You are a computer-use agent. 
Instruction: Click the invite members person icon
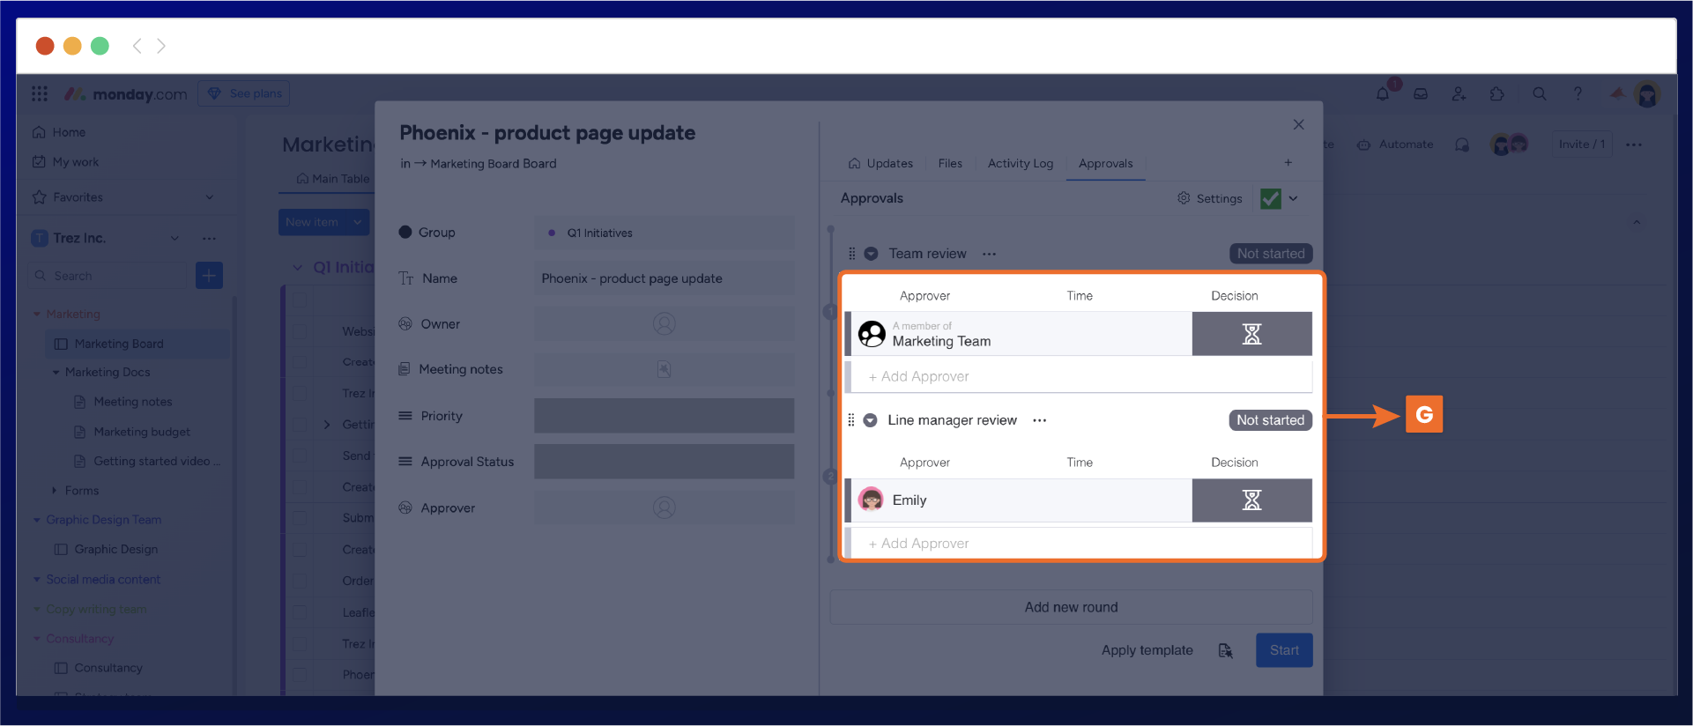coord(1459,94)
